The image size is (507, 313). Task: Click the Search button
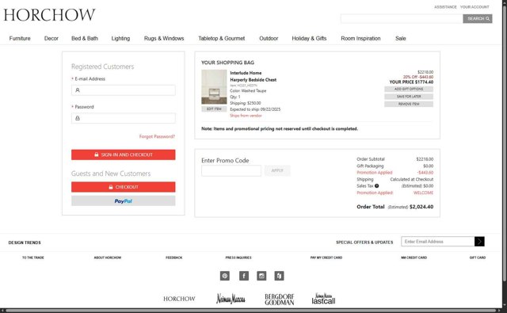[478, 19]
